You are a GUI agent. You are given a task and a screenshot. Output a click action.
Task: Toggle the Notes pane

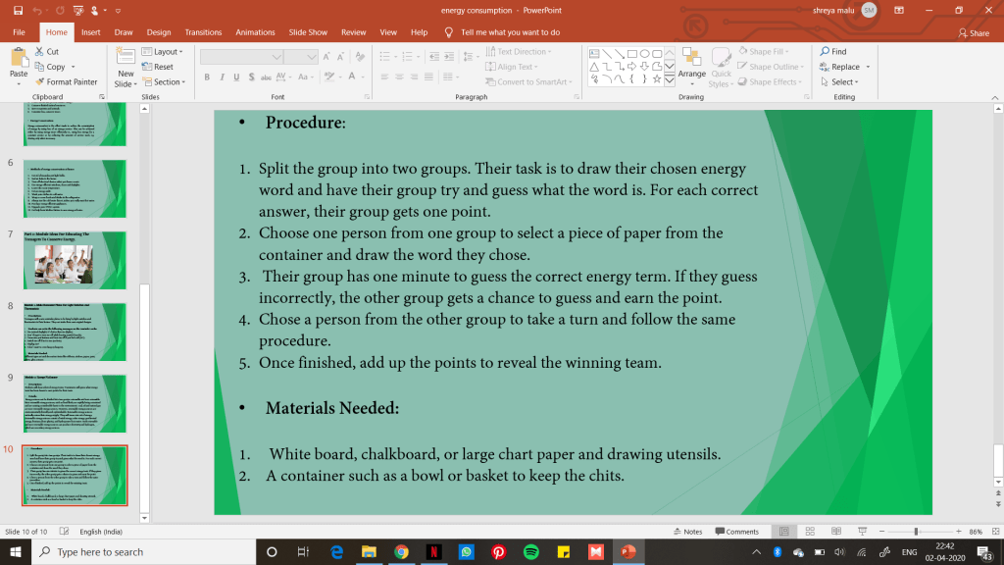pos(687,532)
